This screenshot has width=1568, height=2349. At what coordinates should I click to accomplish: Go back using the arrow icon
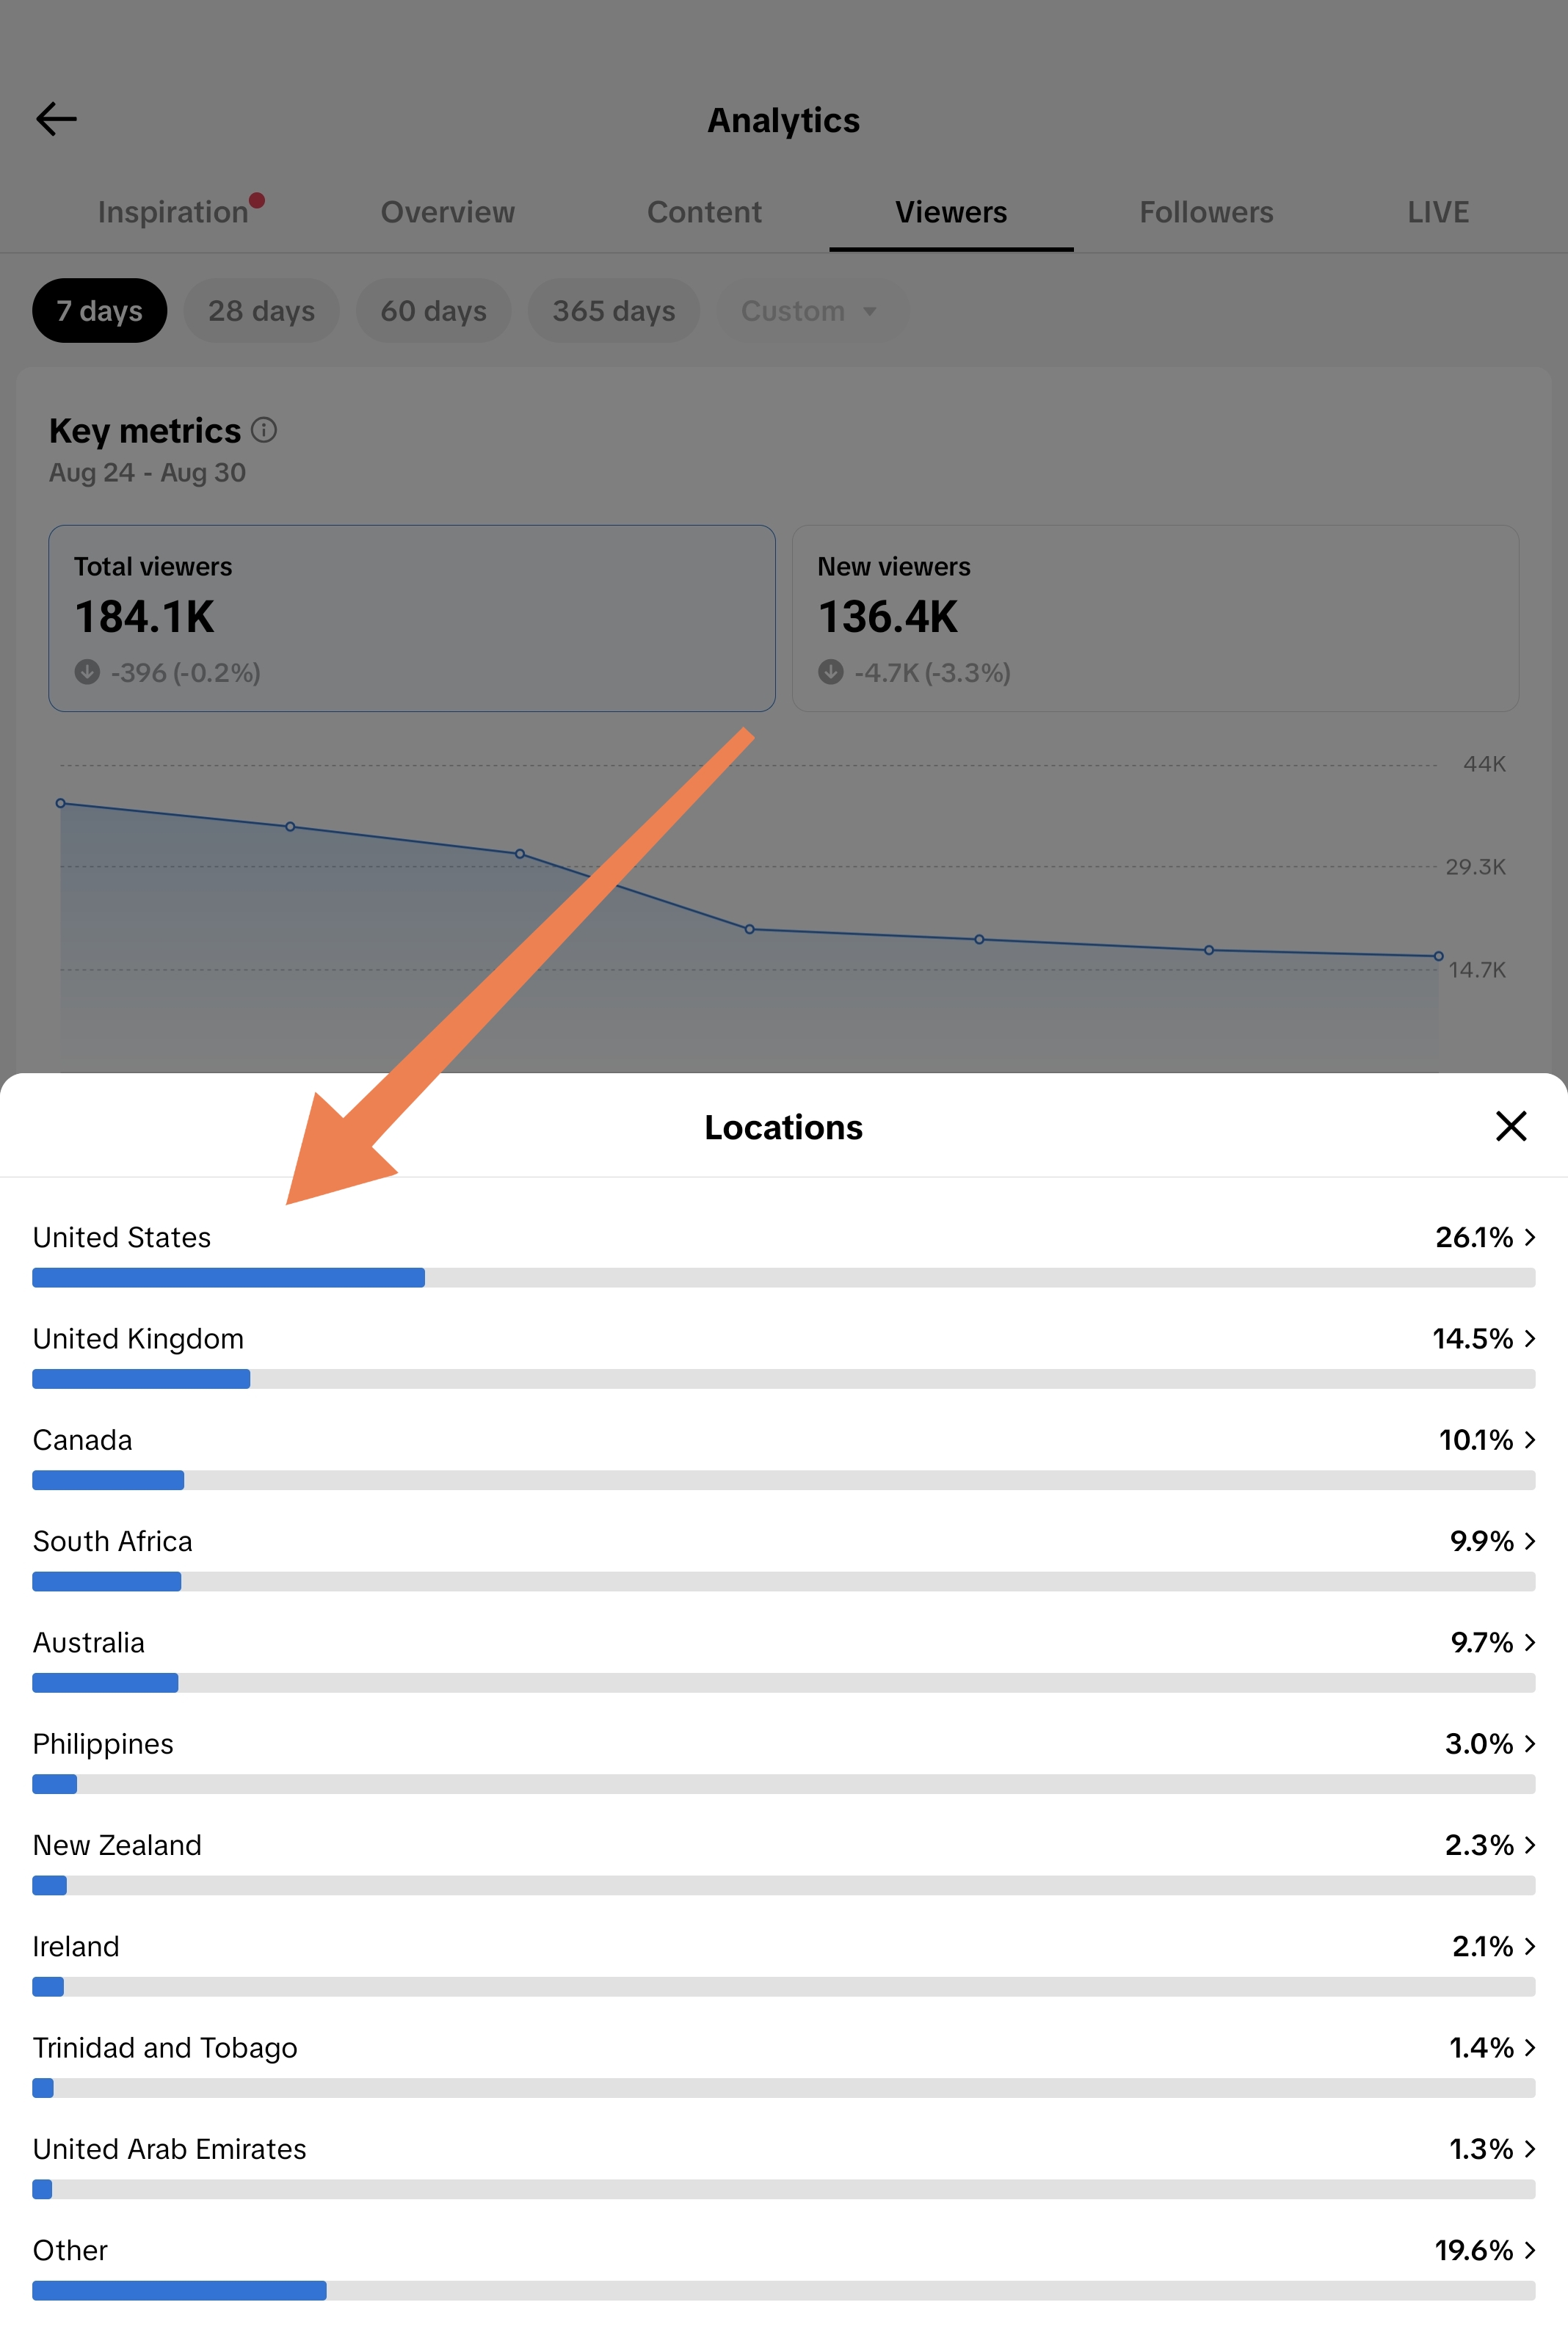coord(56,119)
